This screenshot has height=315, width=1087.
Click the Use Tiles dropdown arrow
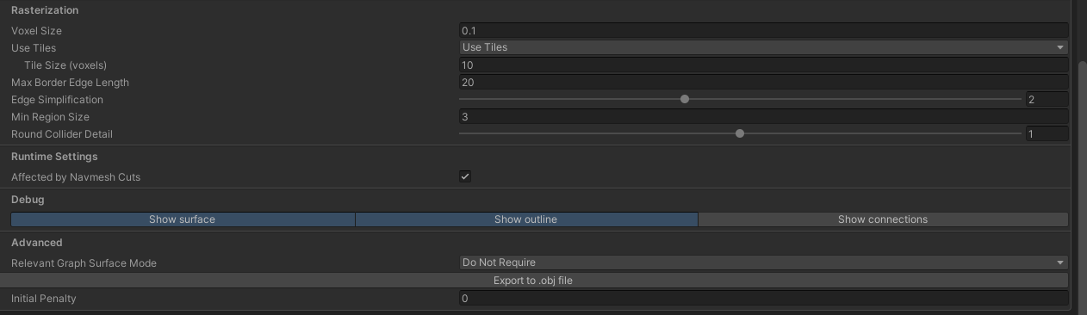click(1060, 47)
